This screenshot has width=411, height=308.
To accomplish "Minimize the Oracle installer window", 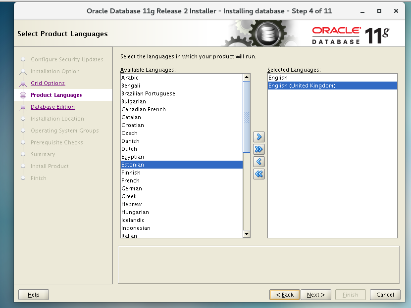I will (362, 11).
